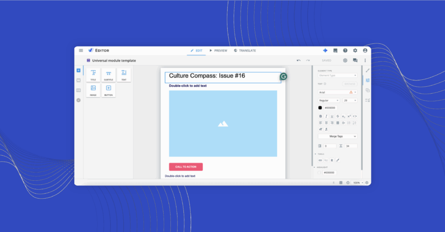Open the help question mark icon
Viewport: 445px width, 232px height.
[345, 50]
